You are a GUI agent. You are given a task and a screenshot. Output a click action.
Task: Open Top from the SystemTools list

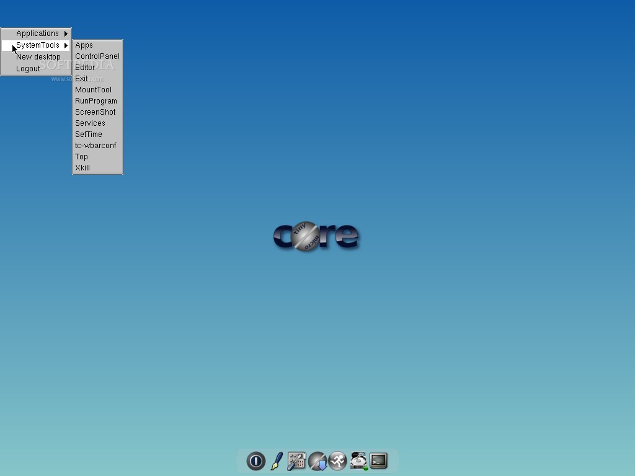click(81, 156)
